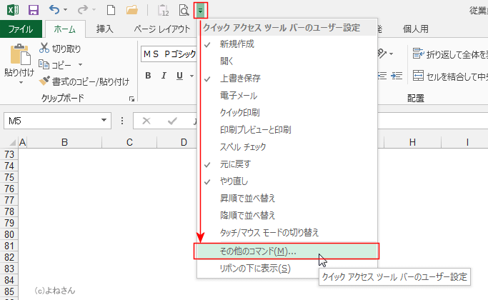Copy selection with コピー

55,65
